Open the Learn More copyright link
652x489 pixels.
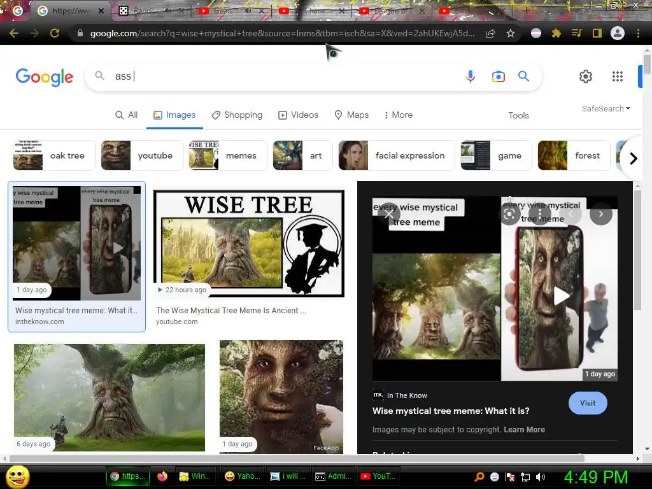point(525,430)
